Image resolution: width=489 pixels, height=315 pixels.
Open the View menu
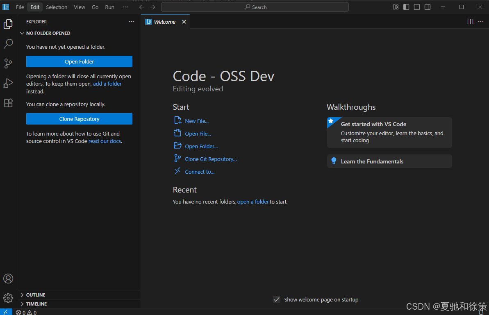(x=80, y=7)
